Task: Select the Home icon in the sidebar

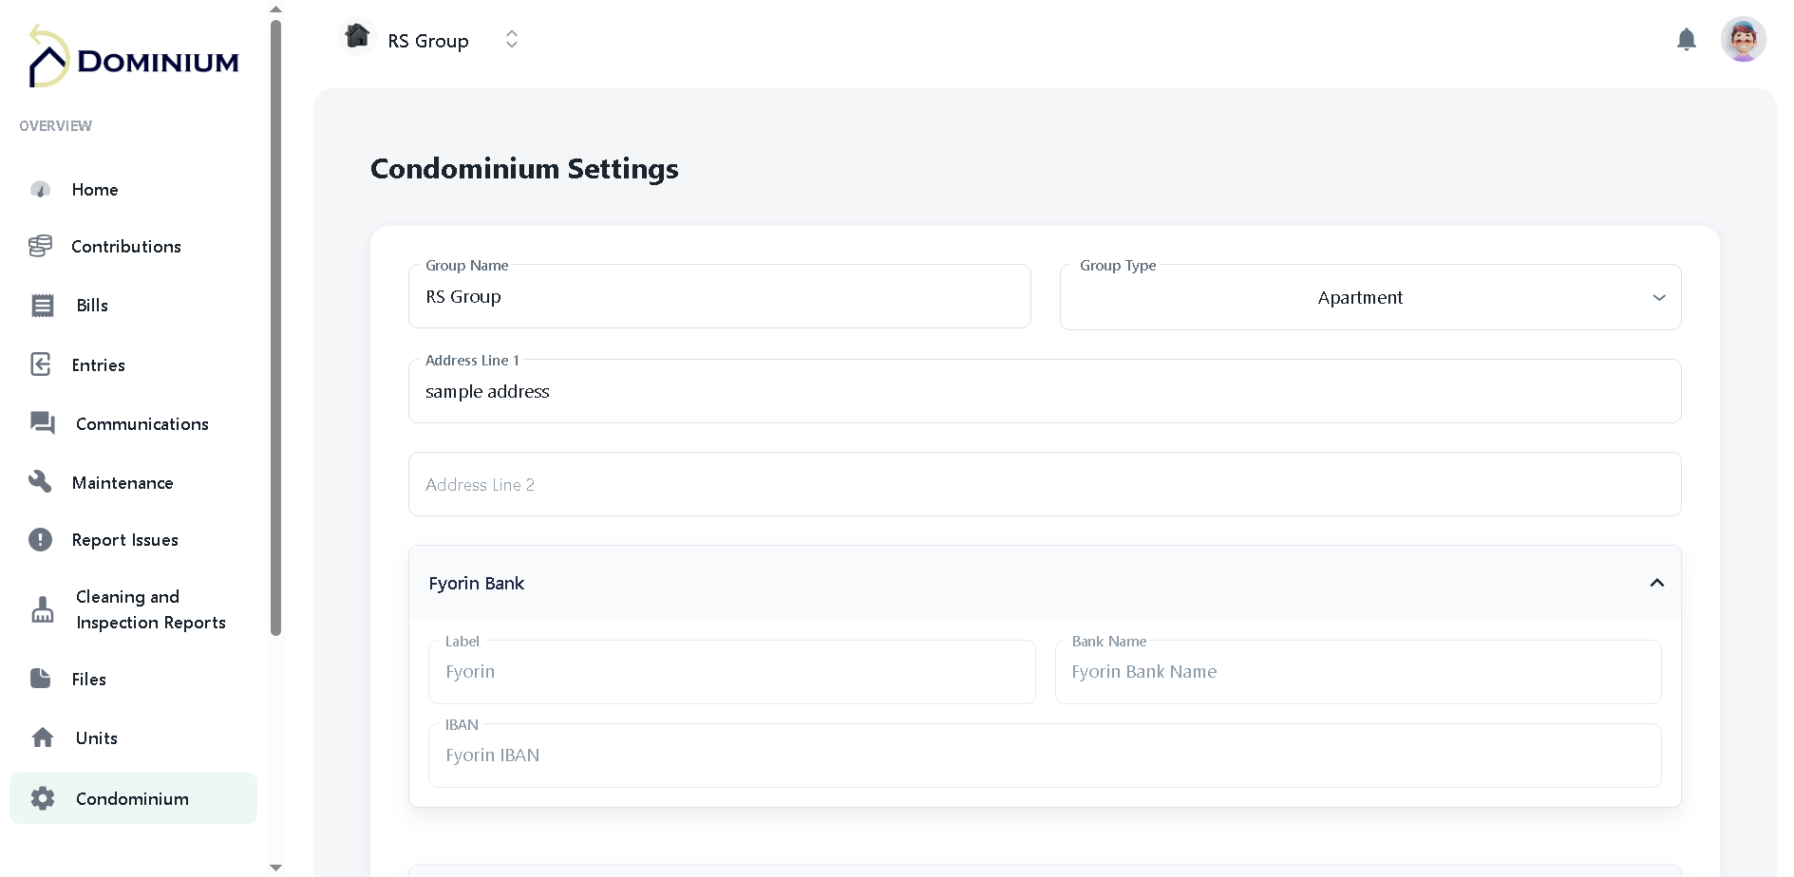Action: pyautogui.click(x=40, y=189)
